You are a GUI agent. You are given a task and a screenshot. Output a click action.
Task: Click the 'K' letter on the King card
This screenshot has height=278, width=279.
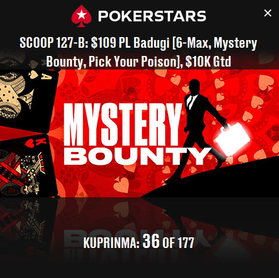42,142
